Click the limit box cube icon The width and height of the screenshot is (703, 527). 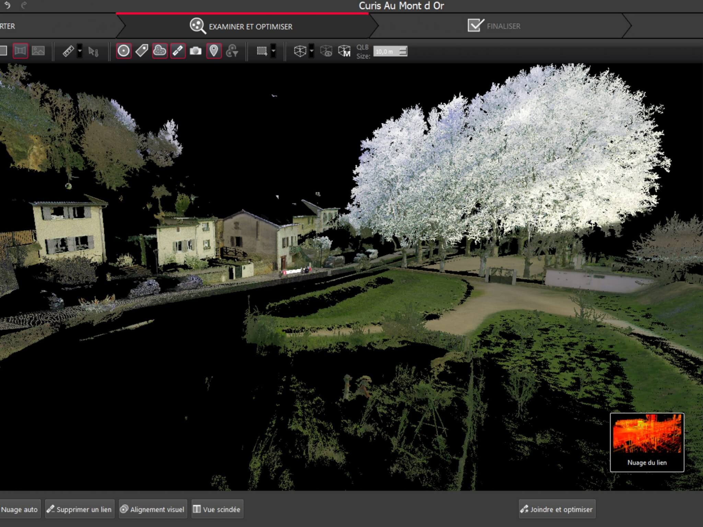pyautogui.click(x=300, y=51)
